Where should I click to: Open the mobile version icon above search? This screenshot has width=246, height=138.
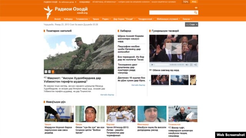tap(196, 8)
